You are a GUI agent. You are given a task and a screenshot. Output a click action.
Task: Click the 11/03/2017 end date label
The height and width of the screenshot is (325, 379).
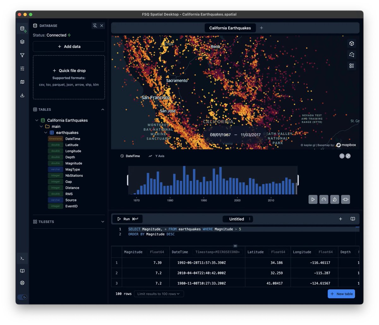coord(250,135)
